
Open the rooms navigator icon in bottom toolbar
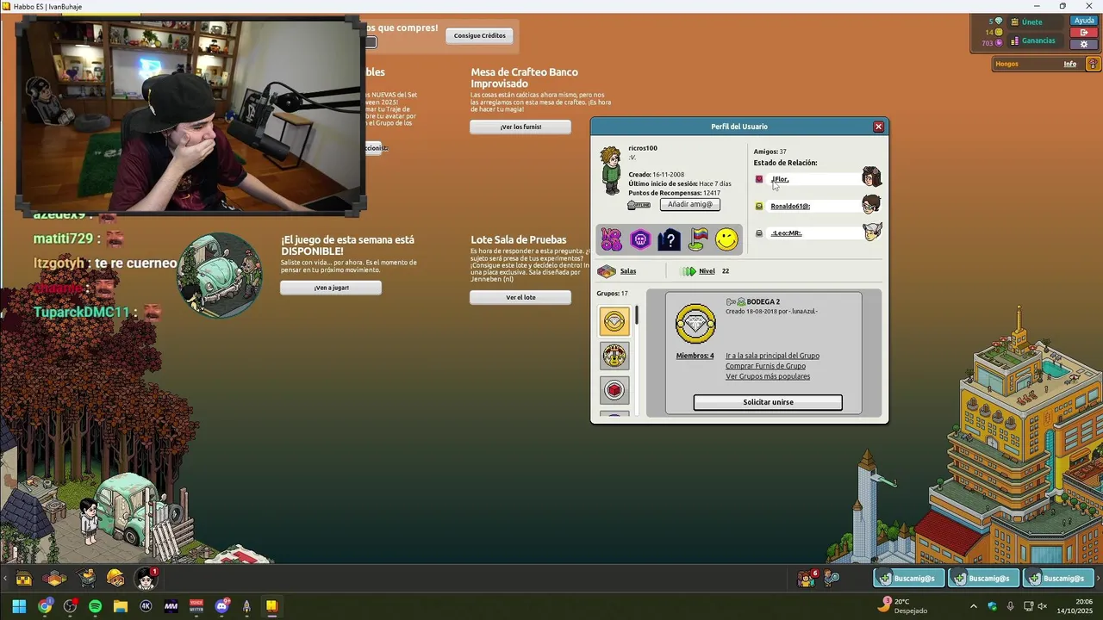tap(54, 579)
